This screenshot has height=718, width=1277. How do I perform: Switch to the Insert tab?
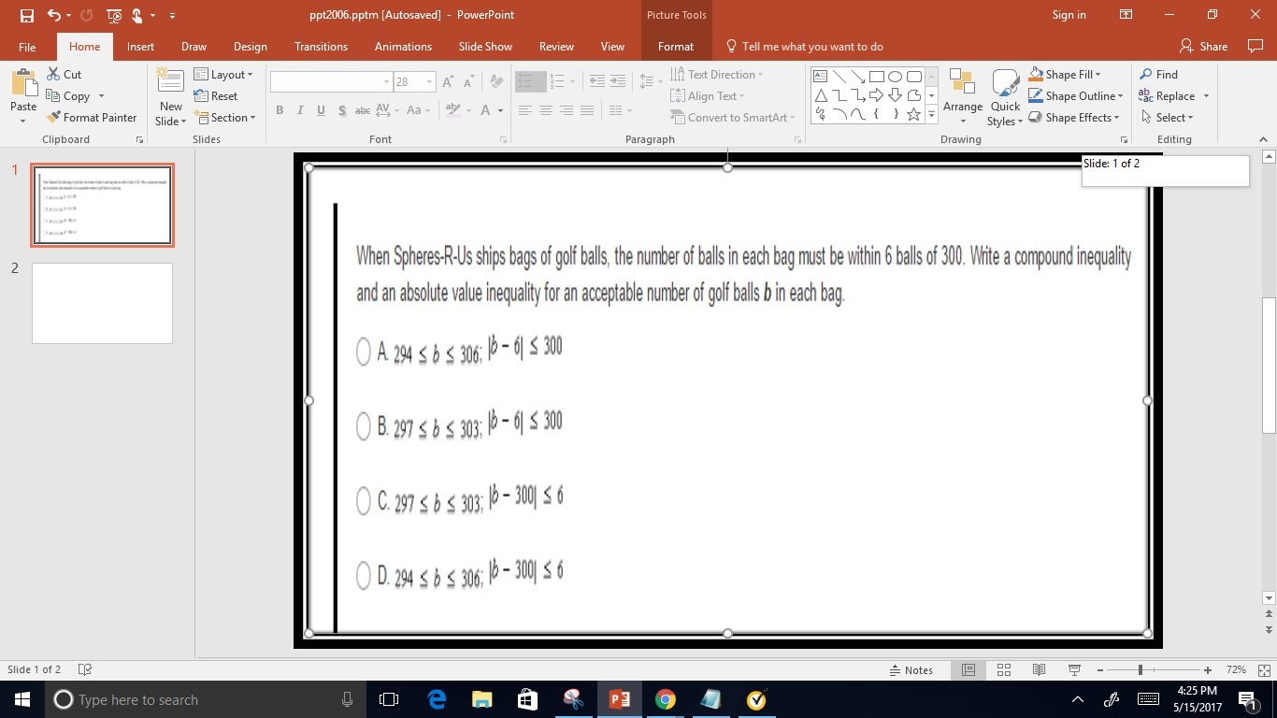(141, 47)
